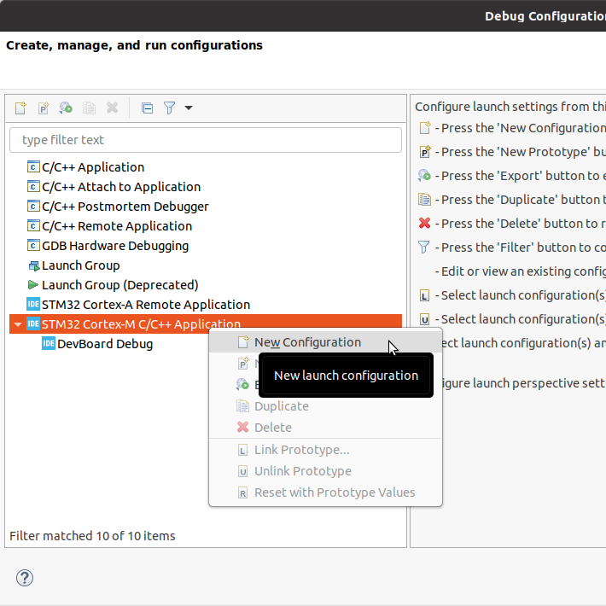Click the New launch configuration toolbar icon

click(x=20, y=108)
